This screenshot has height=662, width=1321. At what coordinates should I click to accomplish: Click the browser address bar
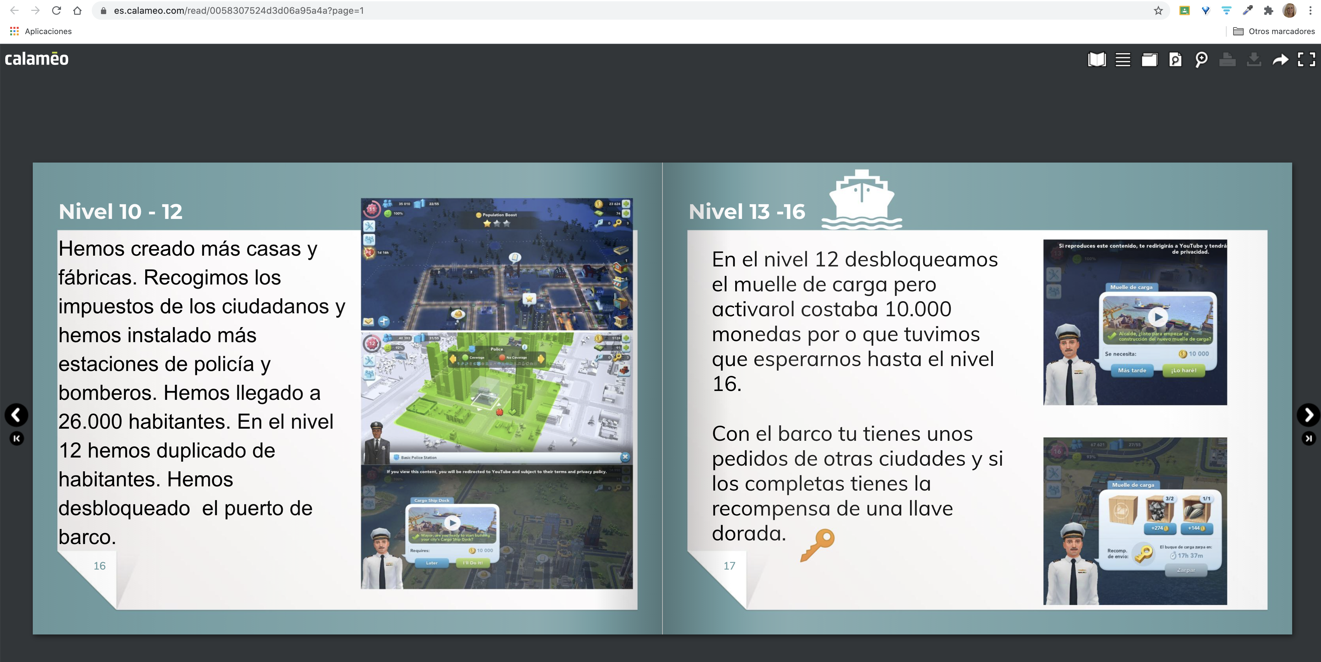click(615, 10)
